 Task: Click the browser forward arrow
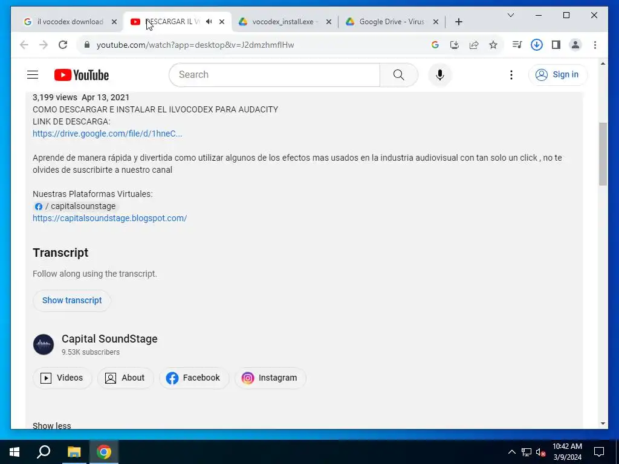44,45
